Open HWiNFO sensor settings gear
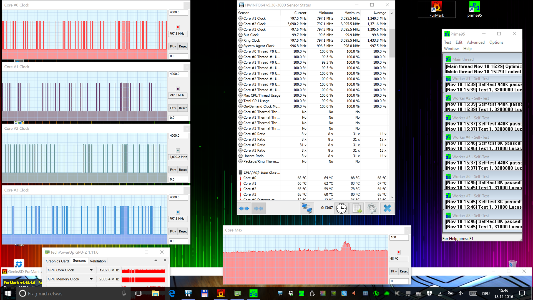The image size is (533, 300). [x=372, y=208]
